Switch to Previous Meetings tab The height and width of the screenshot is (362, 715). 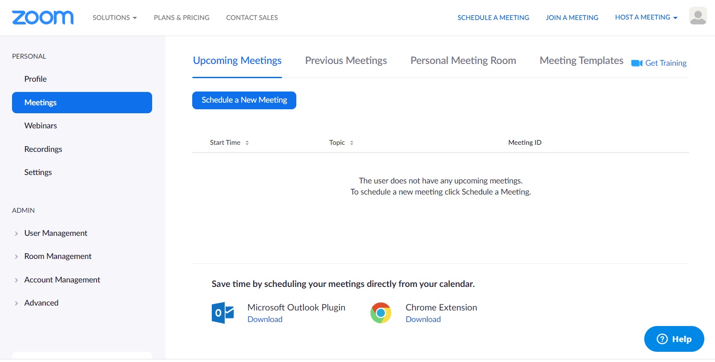(x=346, y=61)
